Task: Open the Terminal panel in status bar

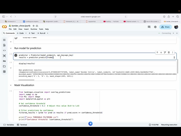Action: coord(22,125)
